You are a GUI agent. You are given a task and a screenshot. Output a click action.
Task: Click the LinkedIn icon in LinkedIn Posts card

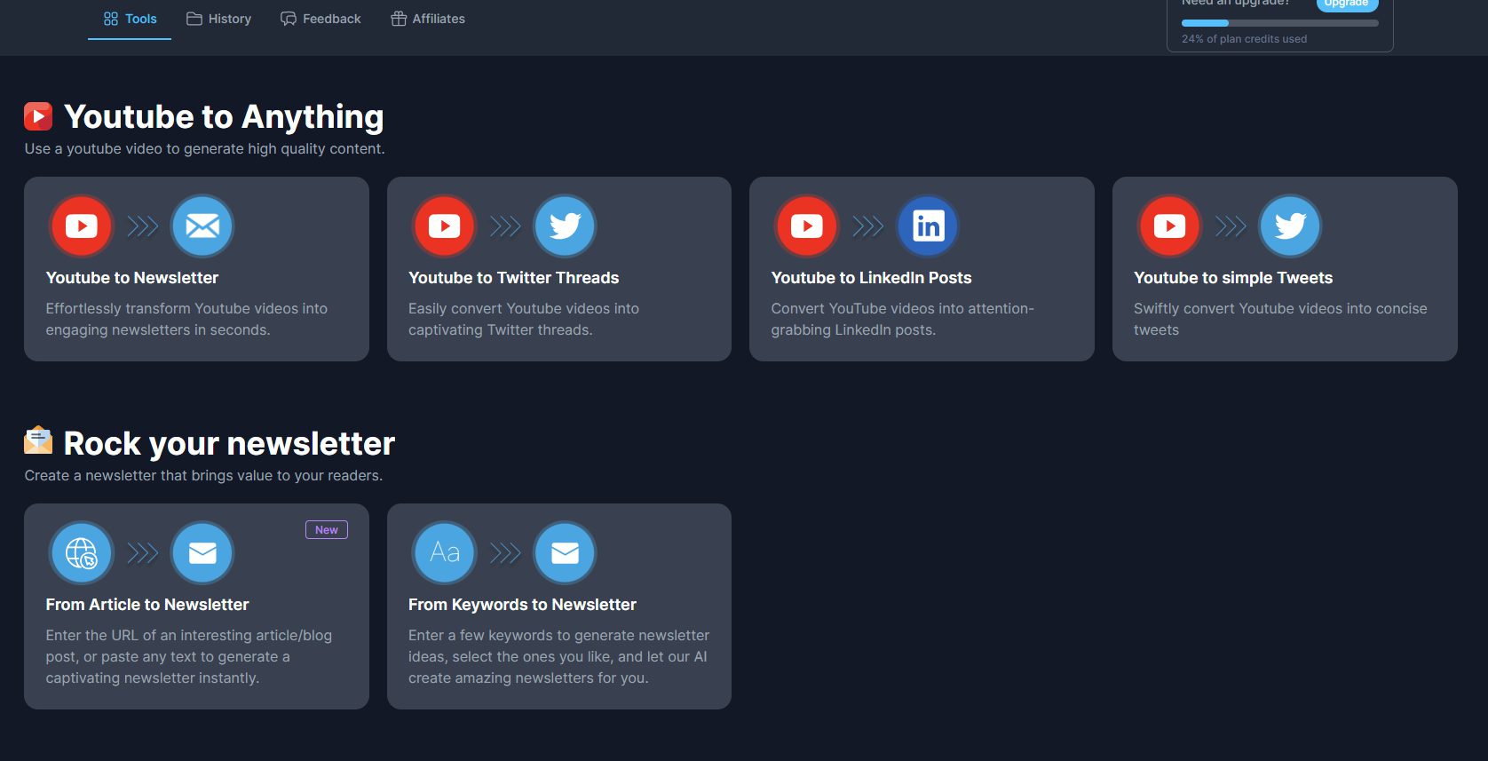(928, 226)
